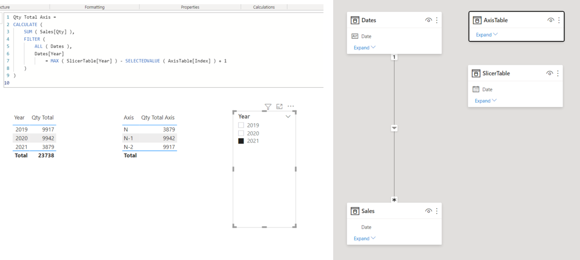Check the 2020 box in Year slicer
The image size is (580, 260).
241,133
